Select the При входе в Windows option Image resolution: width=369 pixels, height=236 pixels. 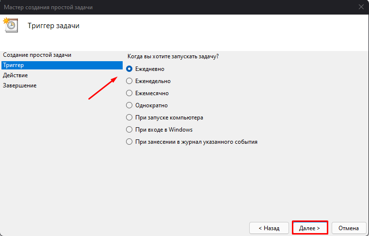pos(129,130)
